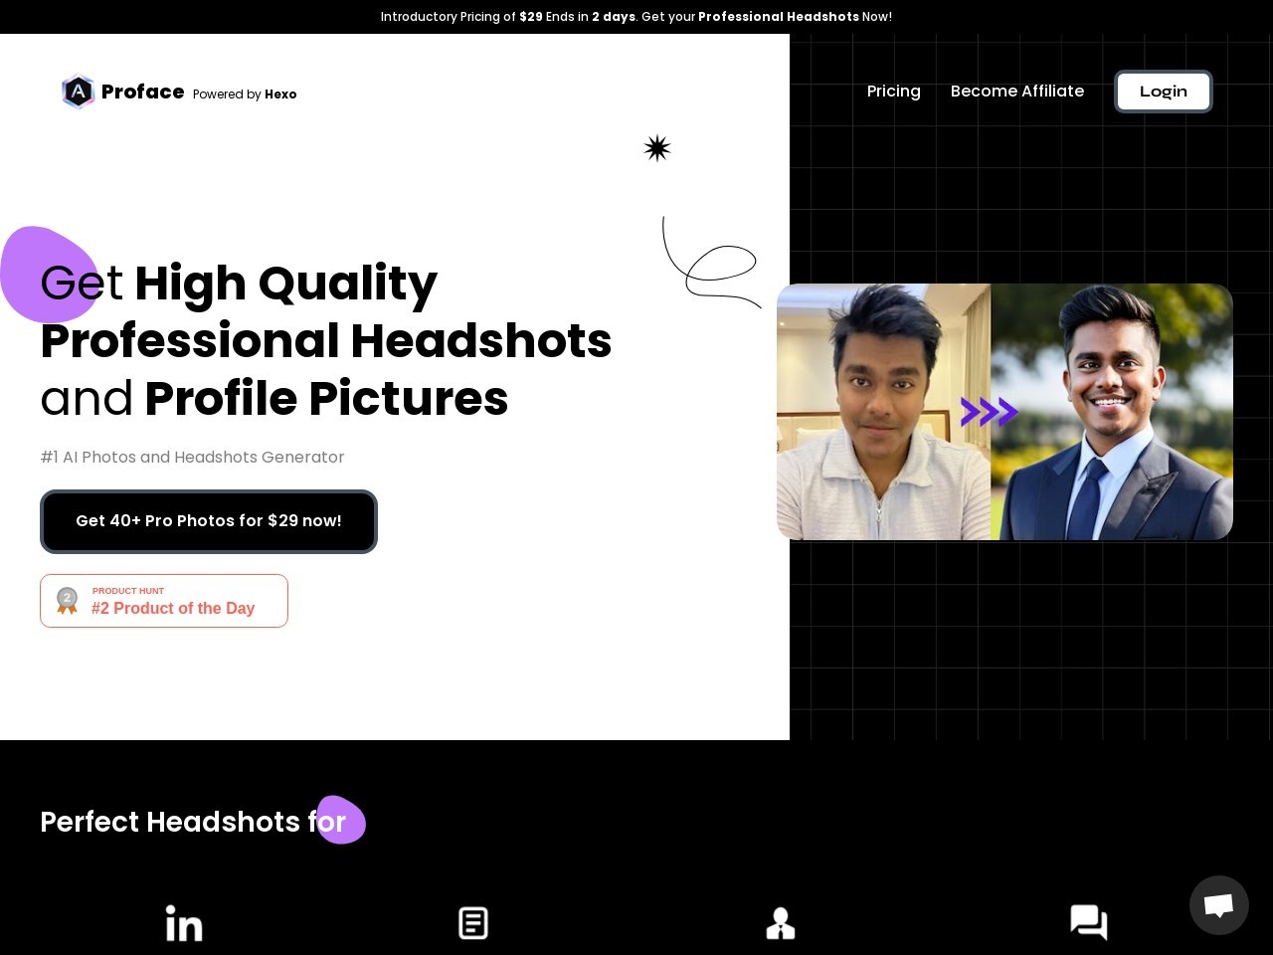Image resolution: width=1273 pixels, height=955 pixels.
Task: Open the Hexo link next to the logo
Action: pyautogui.click(x=280, y=95)
